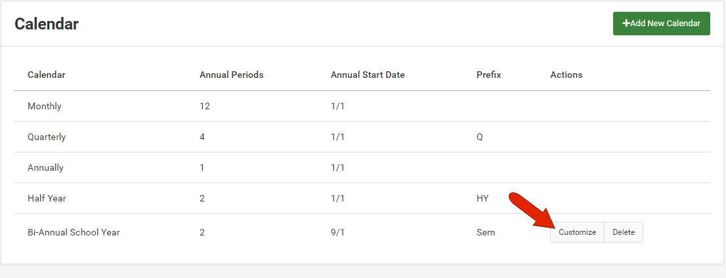
Task: Click the HY prefix value
Action: 482,198
